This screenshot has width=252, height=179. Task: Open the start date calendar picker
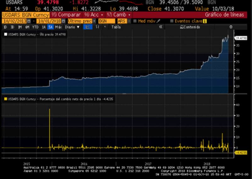tap(29, 21)
